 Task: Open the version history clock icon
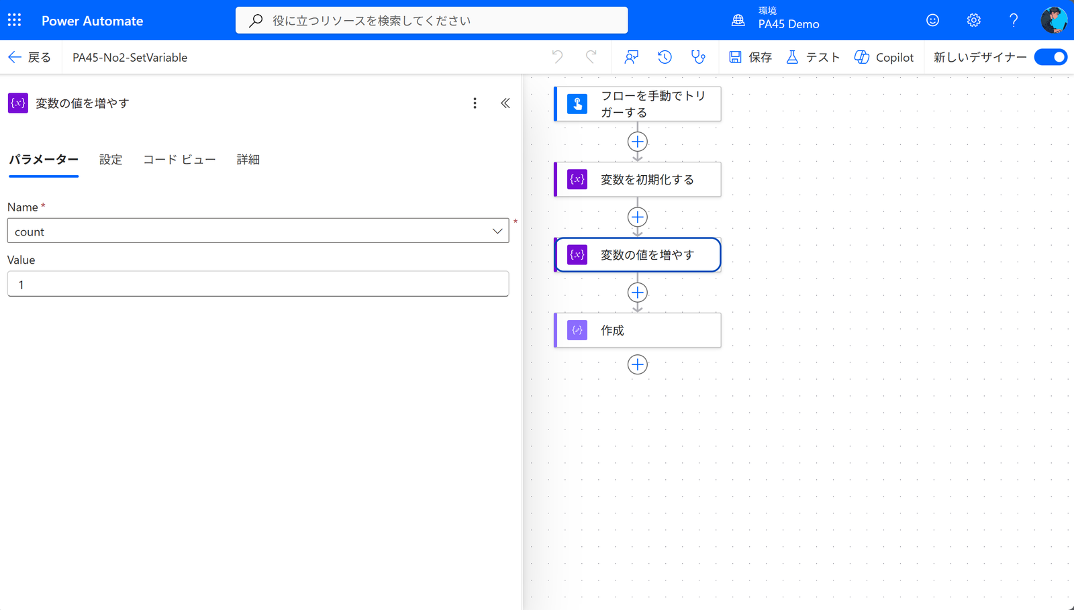pos(665,57)
